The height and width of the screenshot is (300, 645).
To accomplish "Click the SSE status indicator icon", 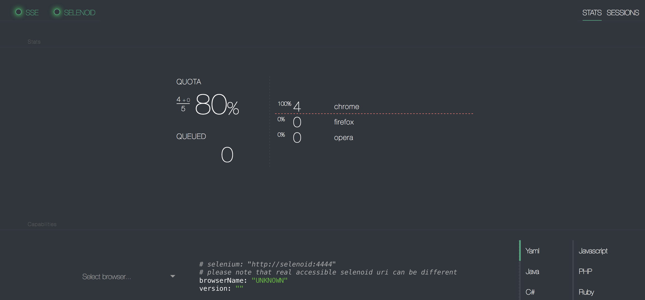I will click(x=19, y=12).
